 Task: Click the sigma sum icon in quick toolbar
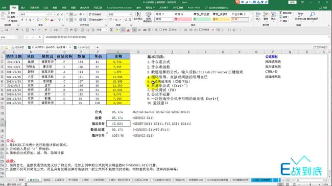point(111,30)
